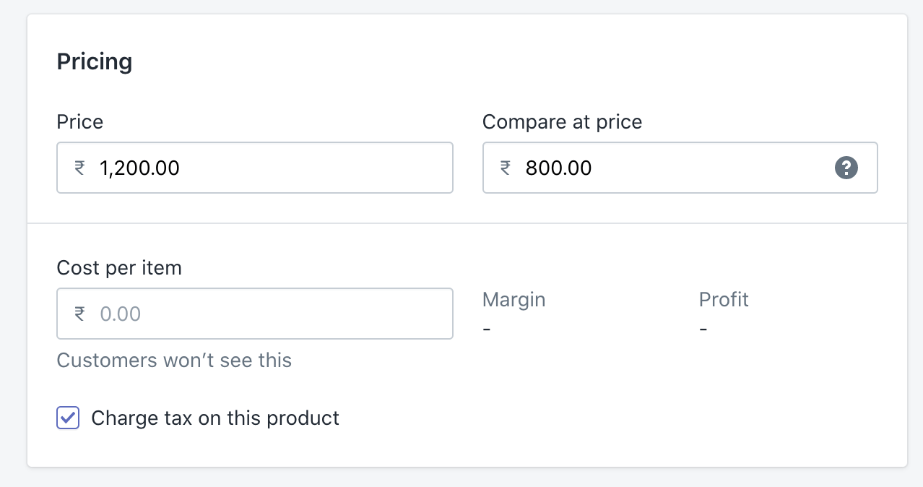This screenshot has width=923, height=487.
Task: Click the dash value under Profit
Action: [703, 329]
